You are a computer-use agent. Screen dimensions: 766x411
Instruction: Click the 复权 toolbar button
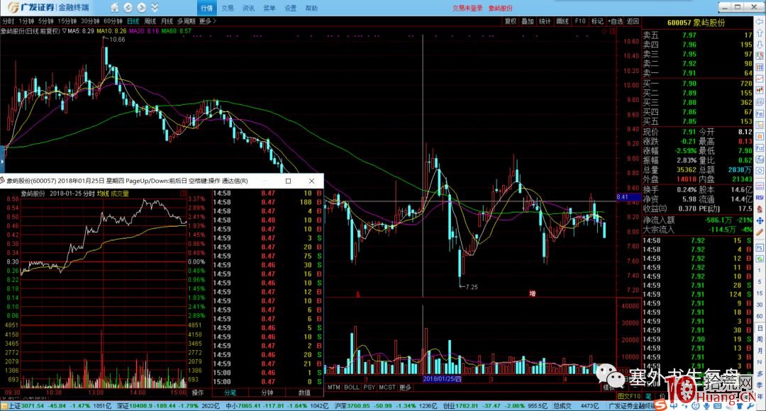click(511, 21)
